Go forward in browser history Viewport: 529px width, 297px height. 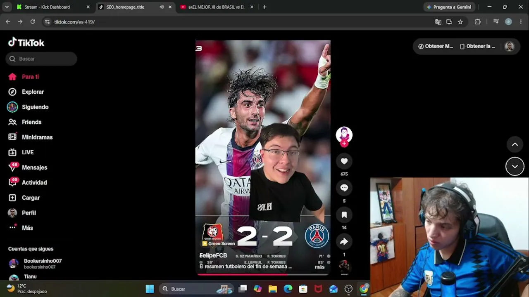click(20, 22)
